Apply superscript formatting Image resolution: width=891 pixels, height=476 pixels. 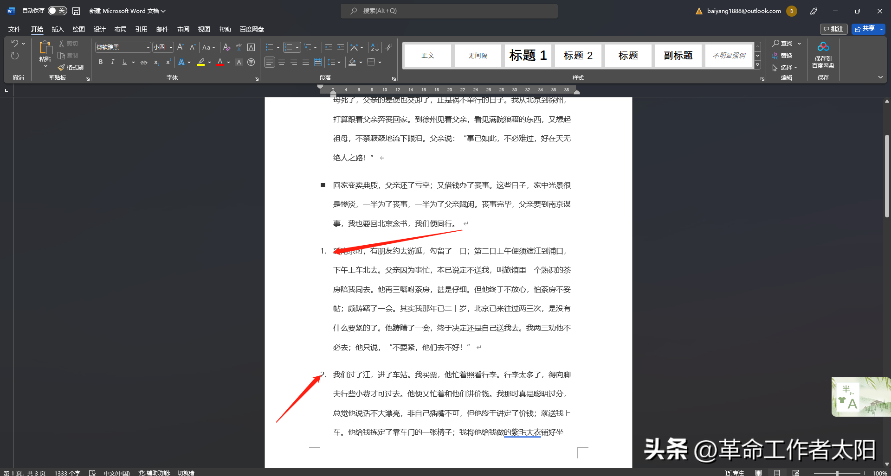pyautogui.click(x=168, y=62)
